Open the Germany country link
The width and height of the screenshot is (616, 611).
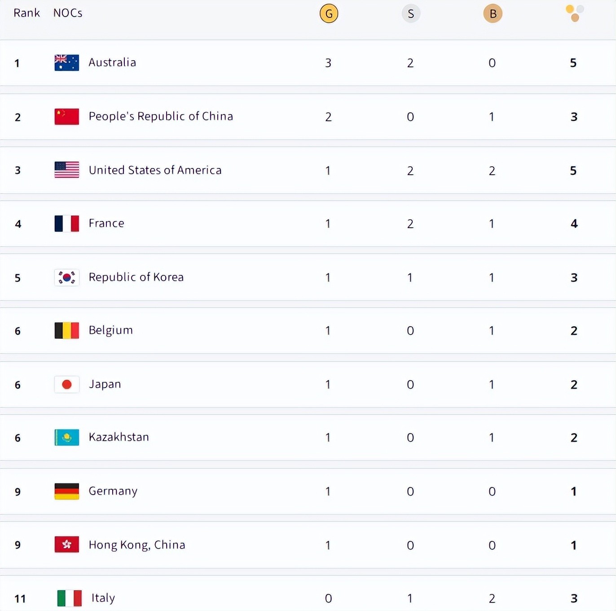[x=113, y=491]
